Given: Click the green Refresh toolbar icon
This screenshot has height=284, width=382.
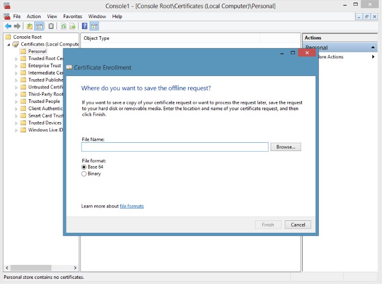Looking at the screenshot, I should [64, 26].
